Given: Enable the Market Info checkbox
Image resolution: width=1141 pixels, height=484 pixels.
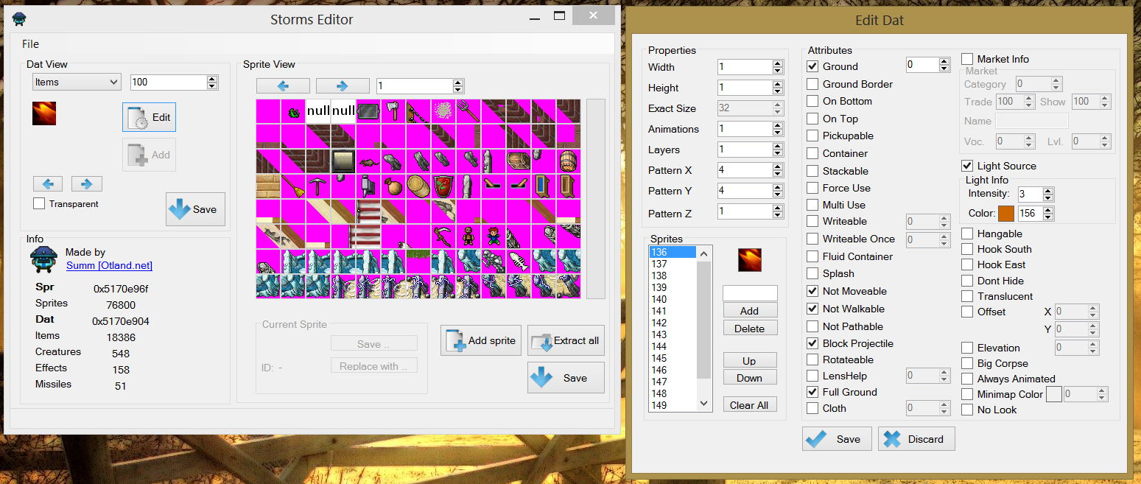Looking at the screenshot, I should click(x=967, y=59).
